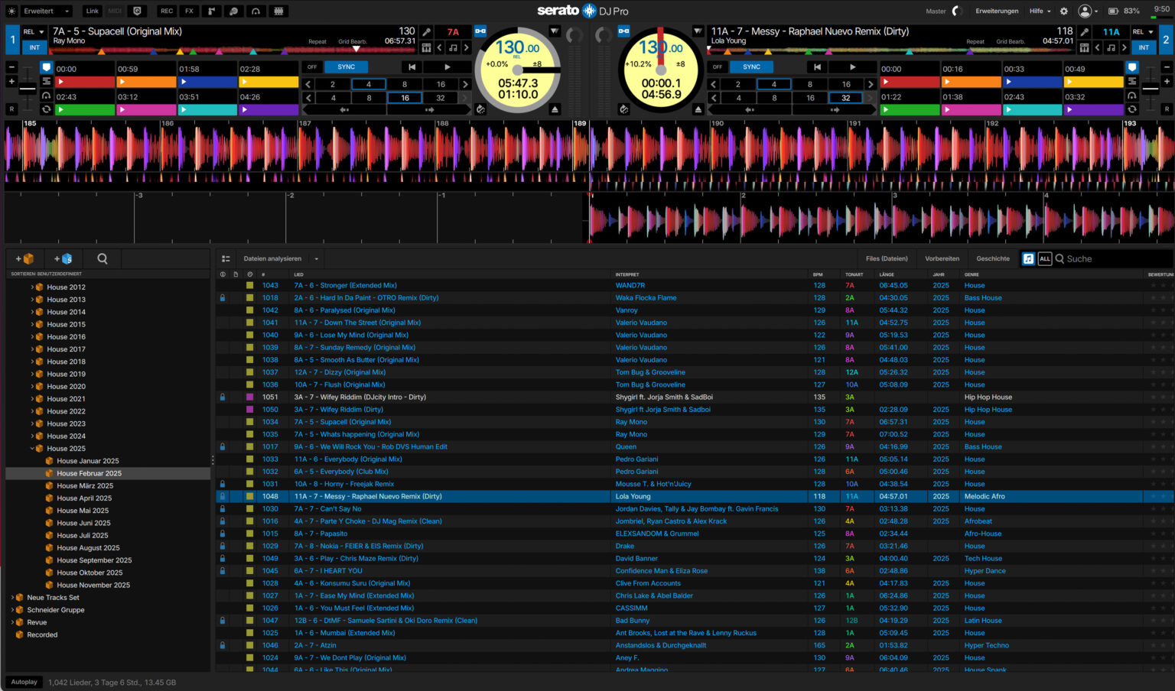Open the FX panel icon
The width and height of the screenshot is (1175, 691).
coord(189,11)
